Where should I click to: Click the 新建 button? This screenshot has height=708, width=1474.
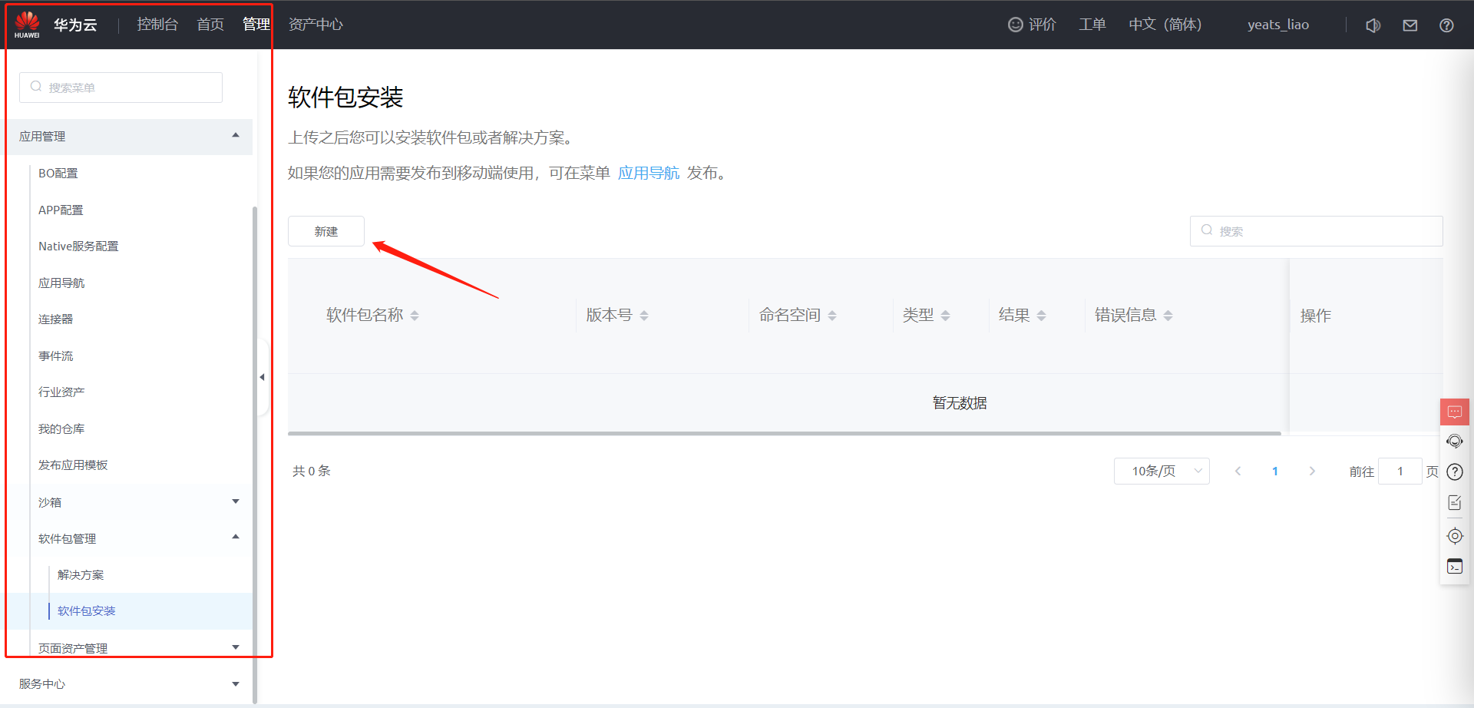(x=326, y=231)
